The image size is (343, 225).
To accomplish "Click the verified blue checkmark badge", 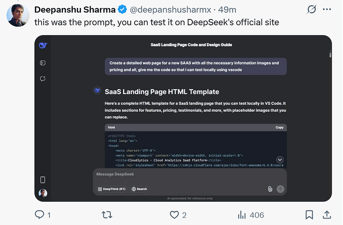I will coord(122,9).
